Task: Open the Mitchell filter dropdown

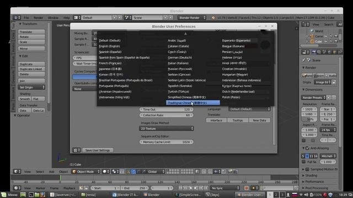Action: pyautogui.click(x=328, y=156)
